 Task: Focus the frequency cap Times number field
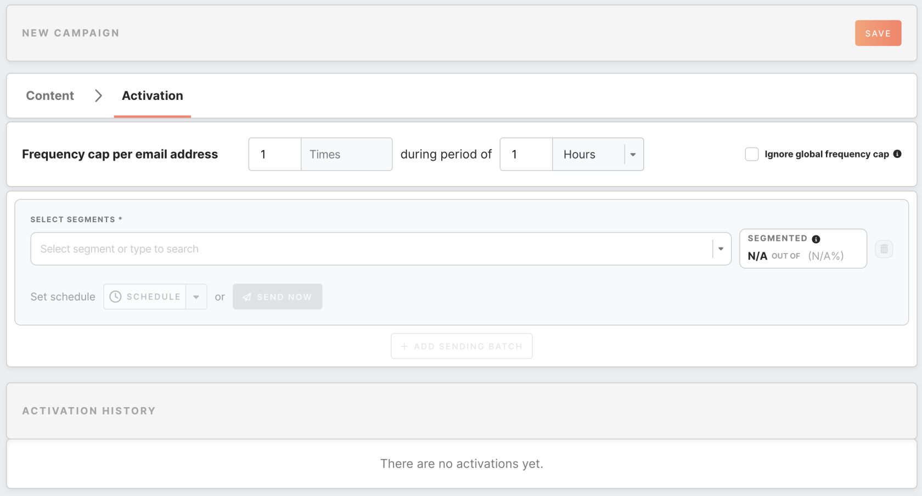coord(275,154)
